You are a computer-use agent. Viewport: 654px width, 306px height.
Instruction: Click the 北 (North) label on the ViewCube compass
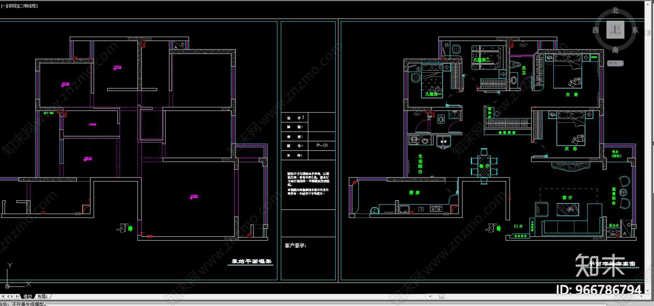tap(615, 11)
